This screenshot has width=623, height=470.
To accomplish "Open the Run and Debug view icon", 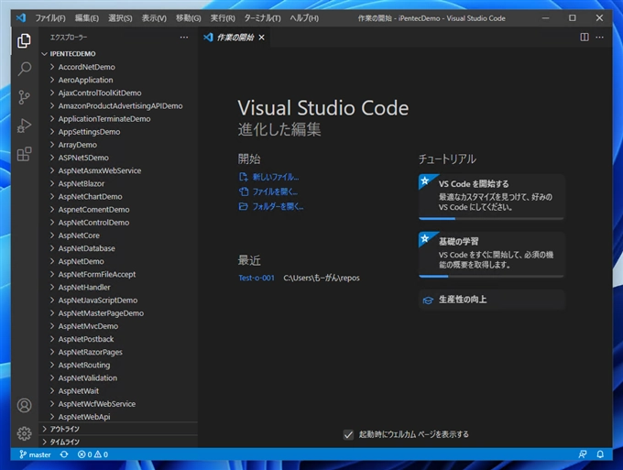I will click(x=24, y=126).
